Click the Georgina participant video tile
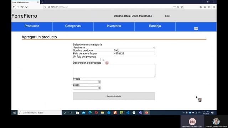 tap(216, 122)
